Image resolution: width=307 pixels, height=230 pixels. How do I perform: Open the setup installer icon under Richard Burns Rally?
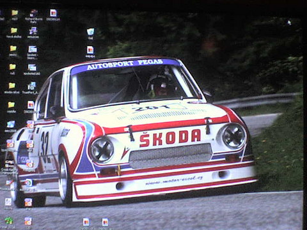coord(33,31)
